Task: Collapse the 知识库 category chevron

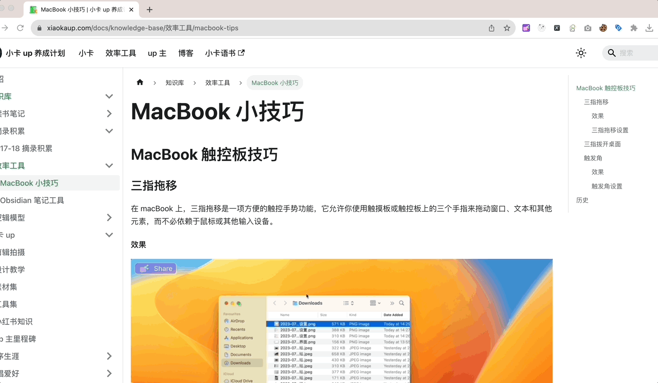Action: (109, 96)
